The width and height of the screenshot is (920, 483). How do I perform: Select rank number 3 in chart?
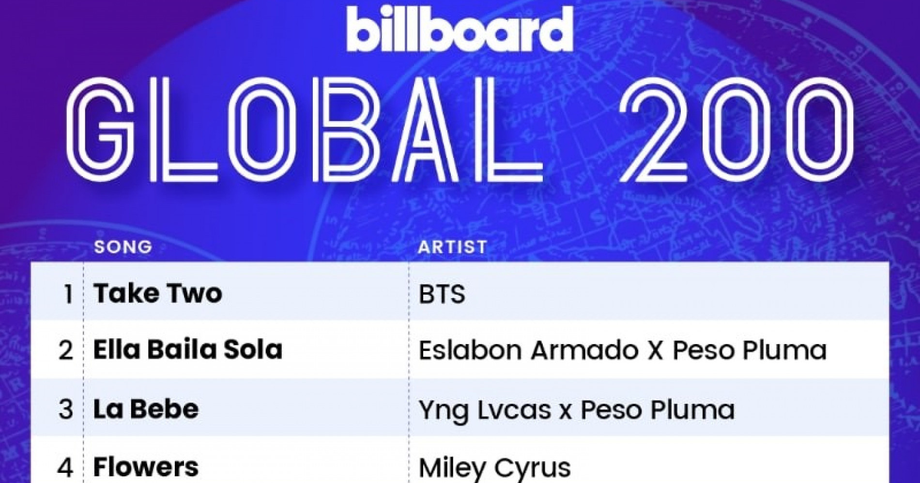click(x=66, y=409)
